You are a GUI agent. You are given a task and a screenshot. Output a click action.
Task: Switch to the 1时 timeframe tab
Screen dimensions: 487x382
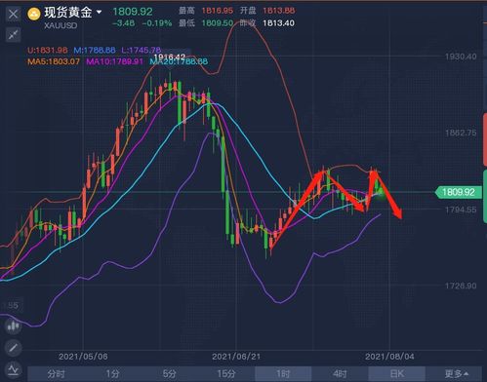[x=283, y=374]
